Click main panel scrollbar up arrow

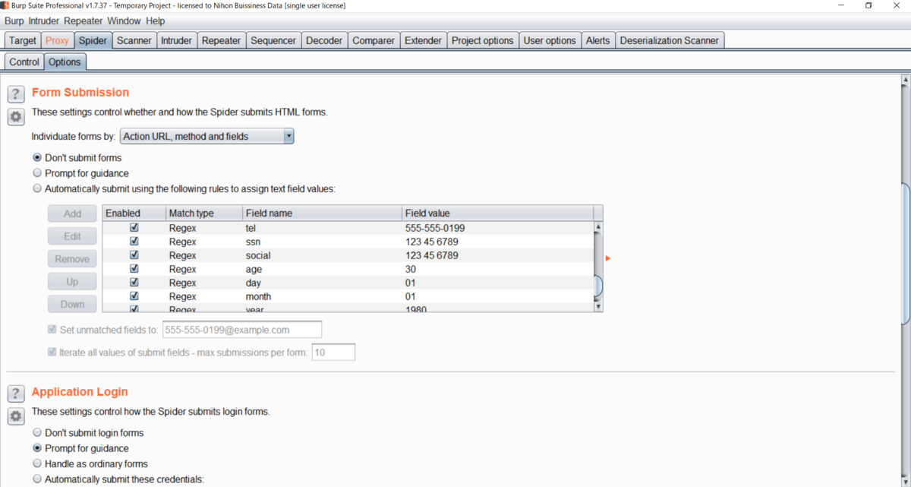(x=905, y=80)
